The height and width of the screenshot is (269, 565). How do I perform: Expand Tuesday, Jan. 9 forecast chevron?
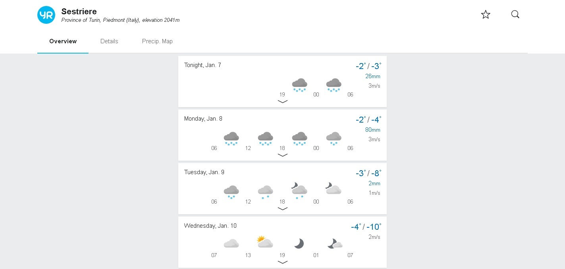point(282,209)
